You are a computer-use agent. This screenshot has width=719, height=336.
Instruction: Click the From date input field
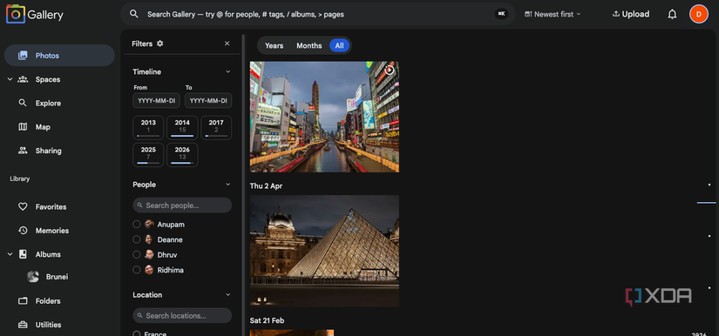click(x=156, y=101)
